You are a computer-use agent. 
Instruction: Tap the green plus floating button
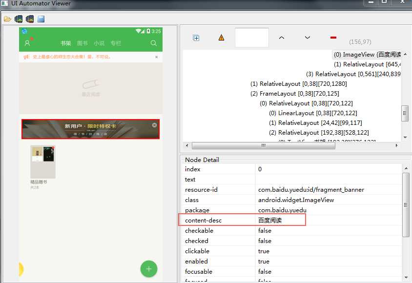(x=149, y=269)
